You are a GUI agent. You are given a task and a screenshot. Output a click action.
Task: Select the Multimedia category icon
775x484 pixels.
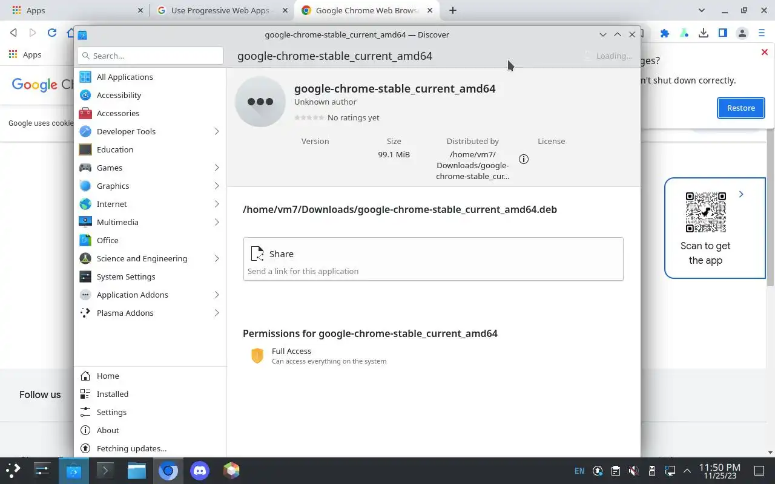click(x=85, y=222)
